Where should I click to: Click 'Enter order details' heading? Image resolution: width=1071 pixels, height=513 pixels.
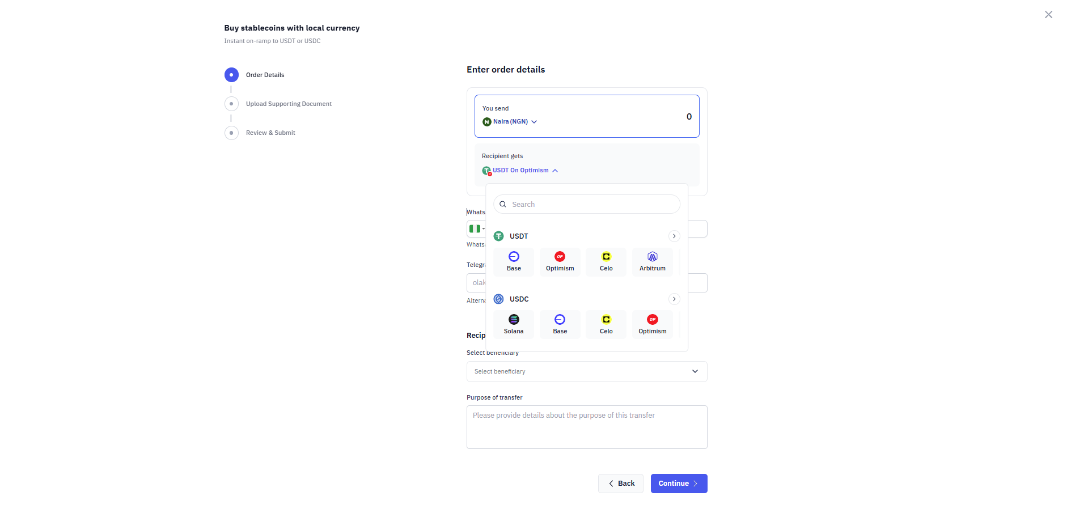(506, 70)
